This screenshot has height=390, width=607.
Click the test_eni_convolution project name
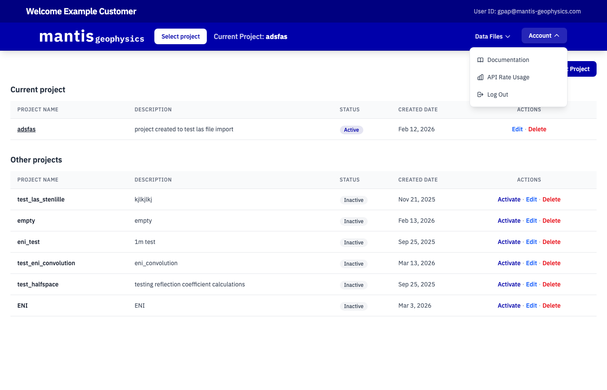(46, 263)
